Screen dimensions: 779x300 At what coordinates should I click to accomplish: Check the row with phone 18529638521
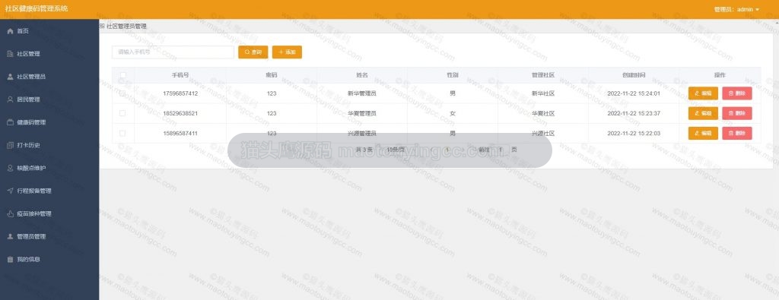122,114
